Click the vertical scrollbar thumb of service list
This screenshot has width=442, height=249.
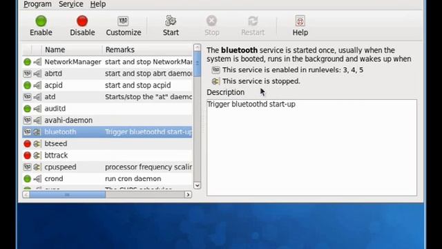click(198, 64)
